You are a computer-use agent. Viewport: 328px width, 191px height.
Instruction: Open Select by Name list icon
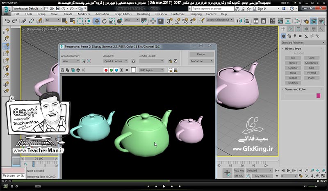[72, 21]
